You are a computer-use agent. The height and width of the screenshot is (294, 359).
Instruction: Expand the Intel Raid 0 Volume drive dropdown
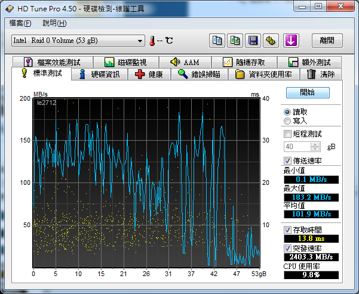[x=140, y=41]
